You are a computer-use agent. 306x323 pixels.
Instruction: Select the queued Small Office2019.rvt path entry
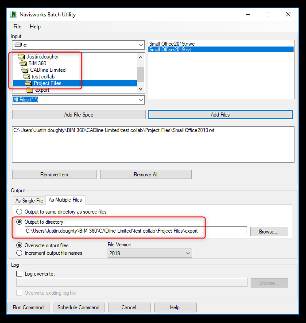tap(114, 130)
